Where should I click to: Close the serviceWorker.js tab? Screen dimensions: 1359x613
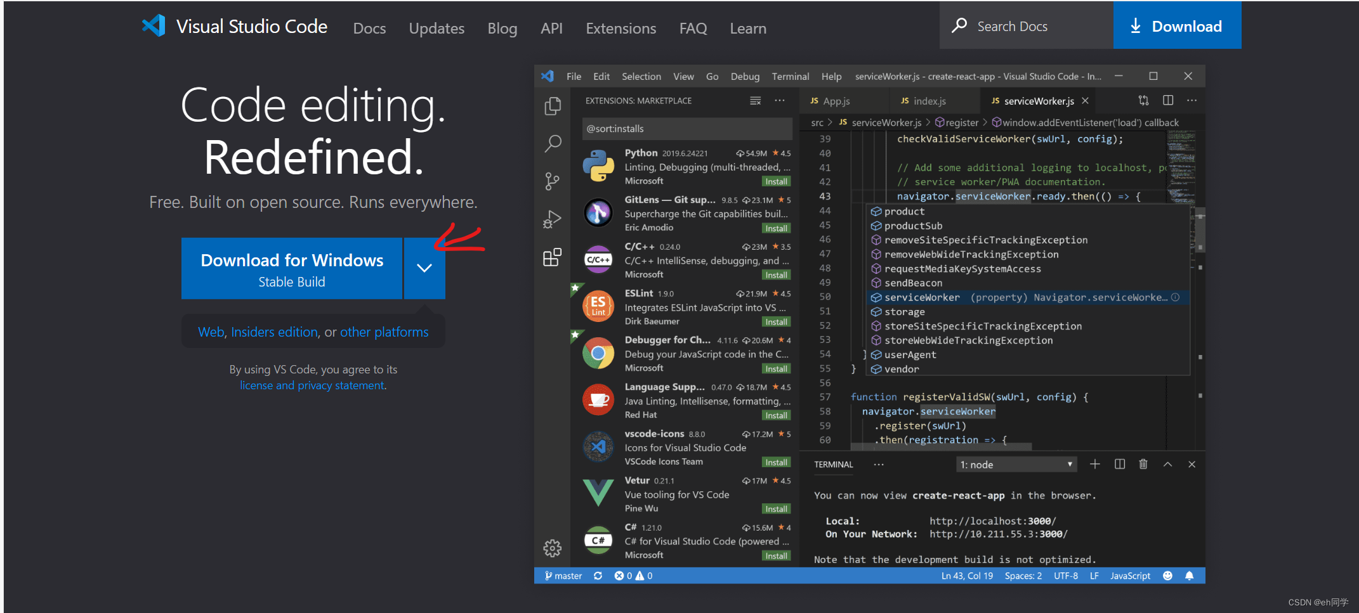tap(1086, 101)
